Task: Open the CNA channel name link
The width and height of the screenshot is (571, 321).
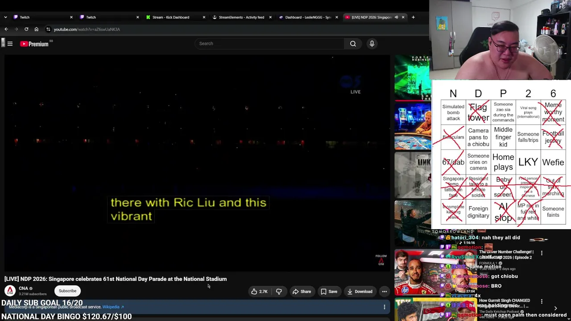Action: (x=23, y=288)
